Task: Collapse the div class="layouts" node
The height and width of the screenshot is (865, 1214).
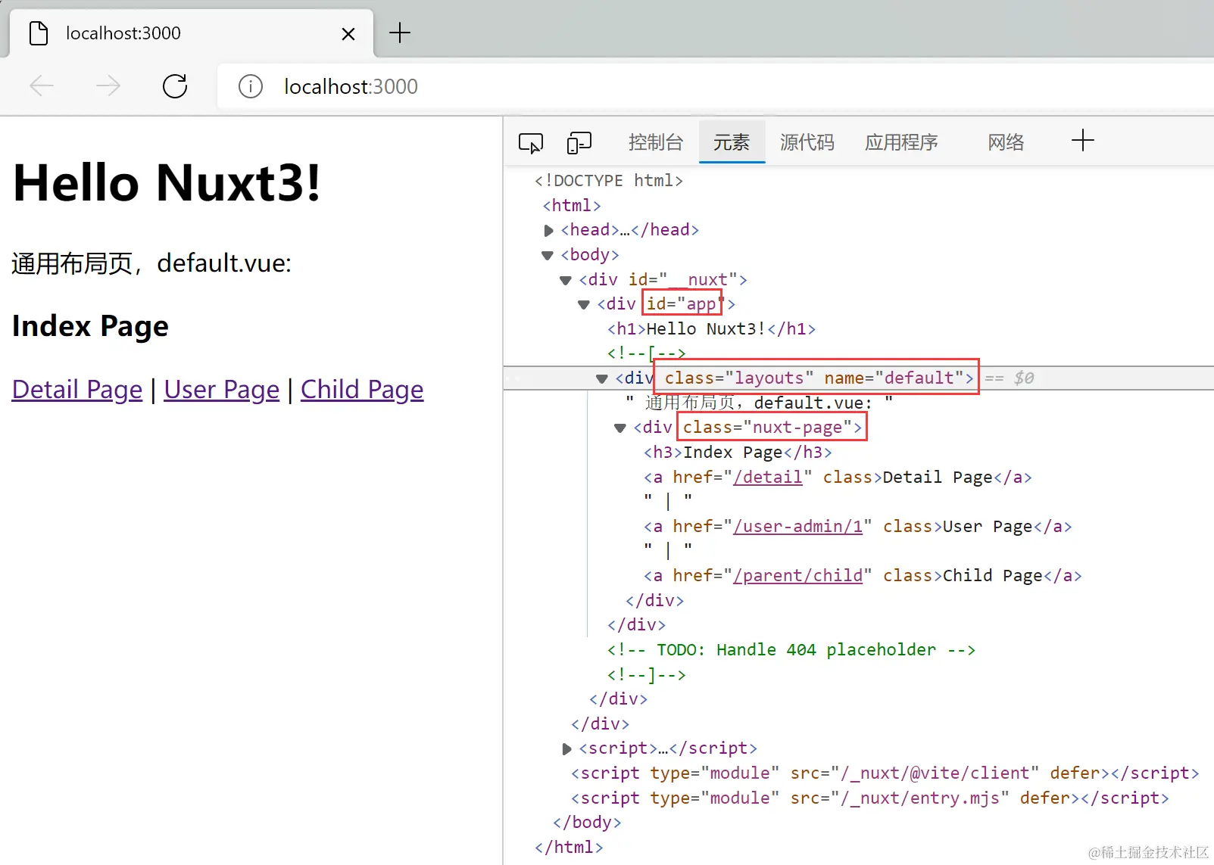Action: coord(602,378)
